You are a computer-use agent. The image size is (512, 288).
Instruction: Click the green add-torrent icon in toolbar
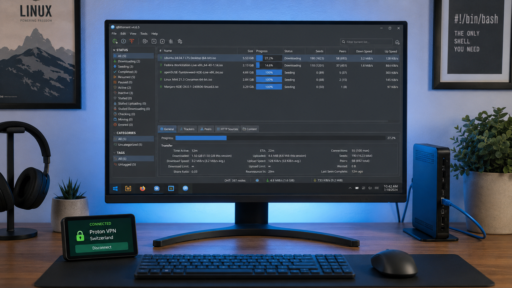coord(115,41)
